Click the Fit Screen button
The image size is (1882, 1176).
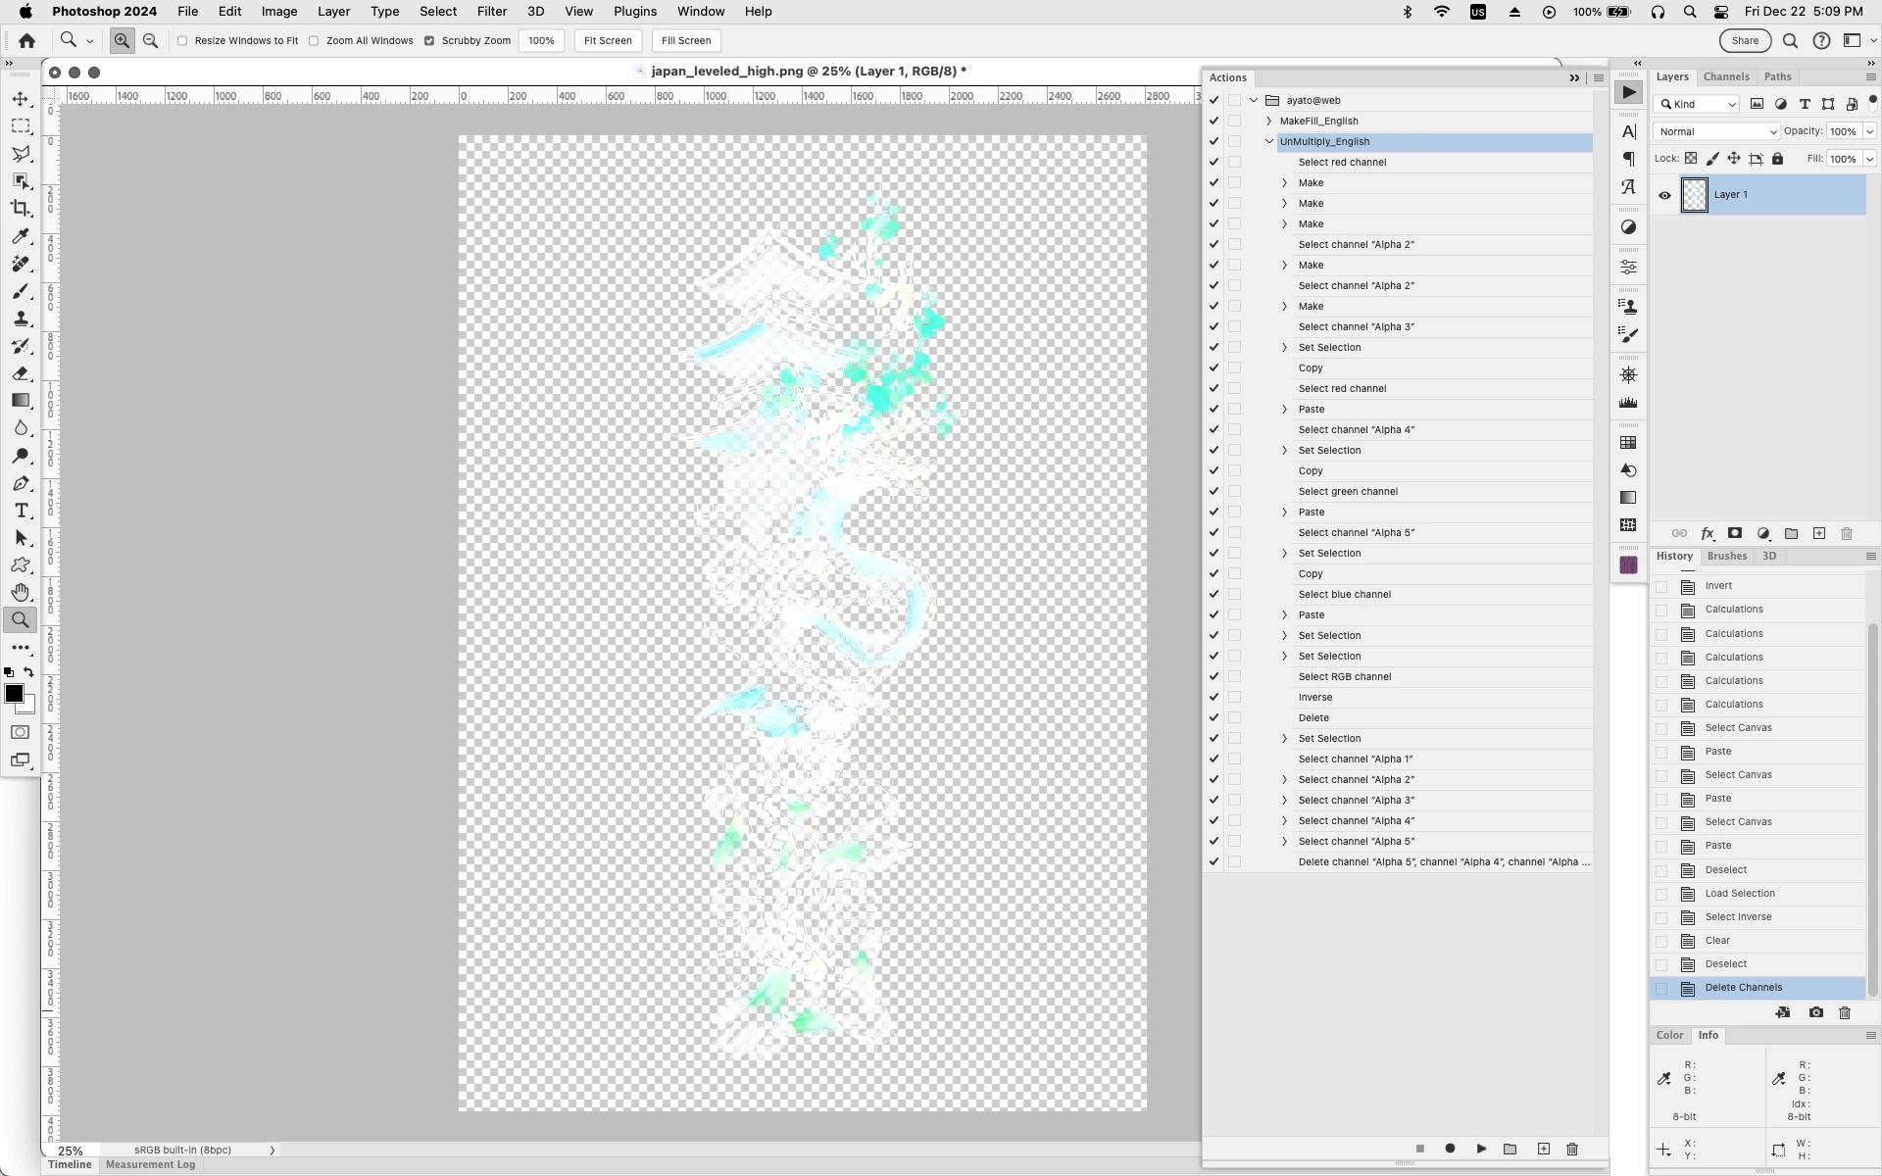(x=608, y=41)
